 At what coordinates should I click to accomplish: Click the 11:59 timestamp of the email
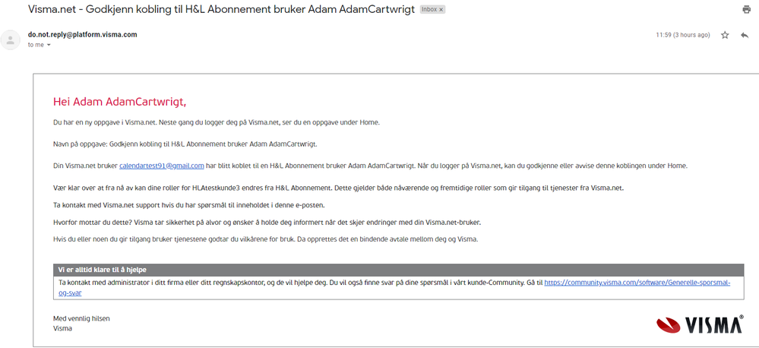pyautogui.click(x=682, y=35)
